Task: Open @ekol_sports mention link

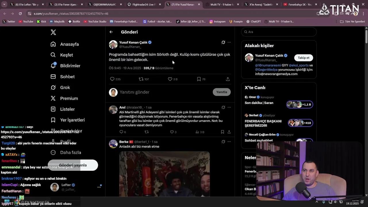Action: [x=298, y=65]
